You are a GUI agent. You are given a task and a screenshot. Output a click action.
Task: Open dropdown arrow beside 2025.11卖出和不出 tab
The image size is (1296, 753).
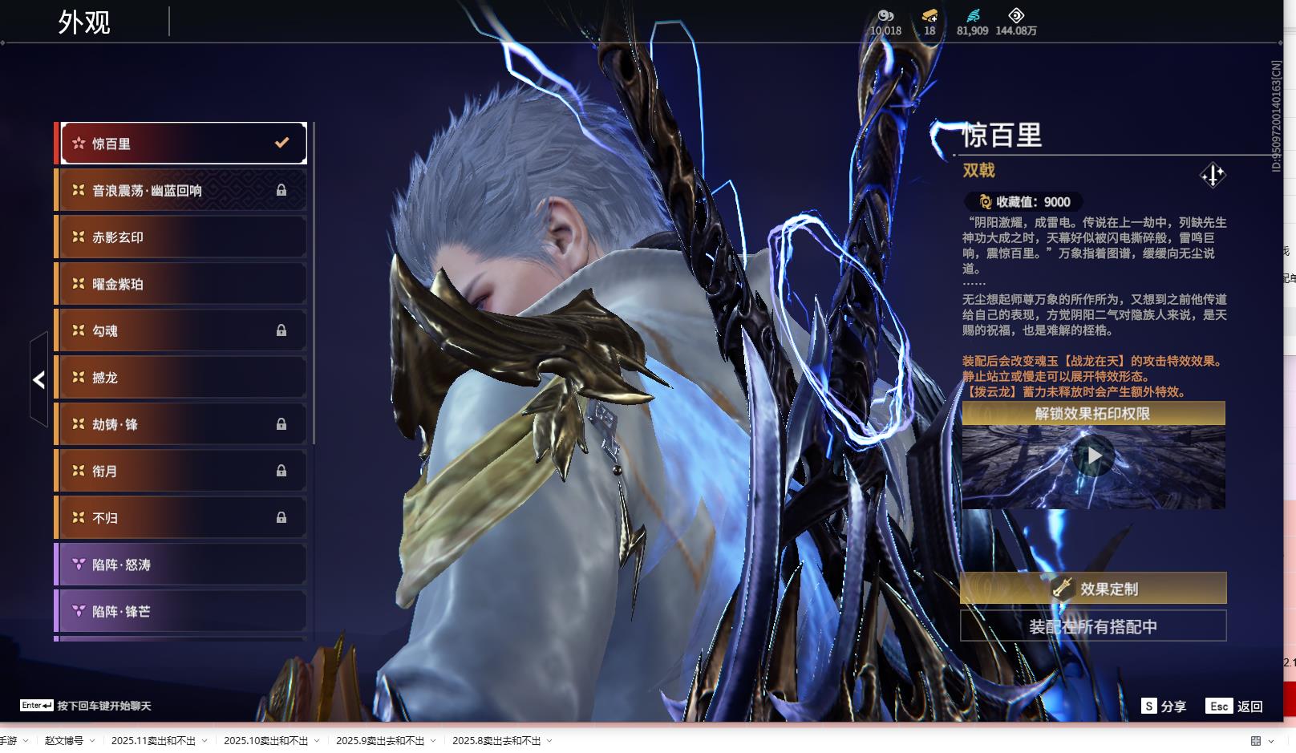click(x=205, y=741)
